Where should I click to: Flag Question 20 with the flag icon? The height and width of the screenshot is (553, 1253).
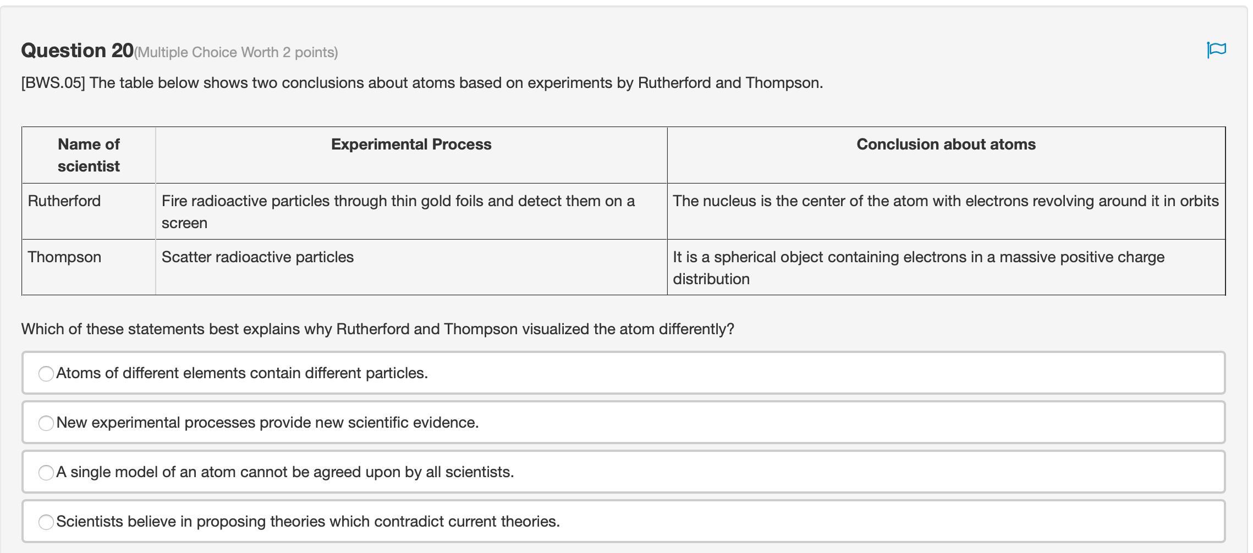[x=1216, y=50]
